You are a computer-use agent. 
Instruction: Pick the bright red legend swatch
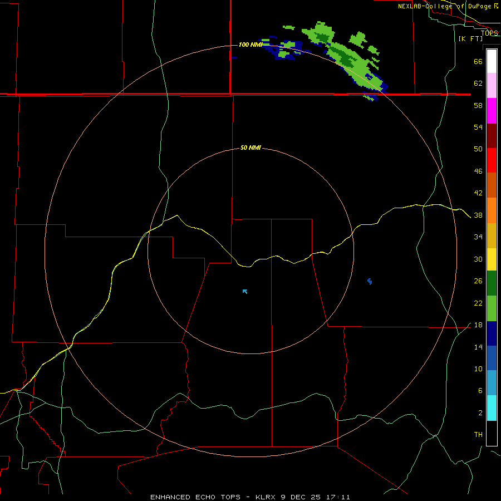point(492,160)
